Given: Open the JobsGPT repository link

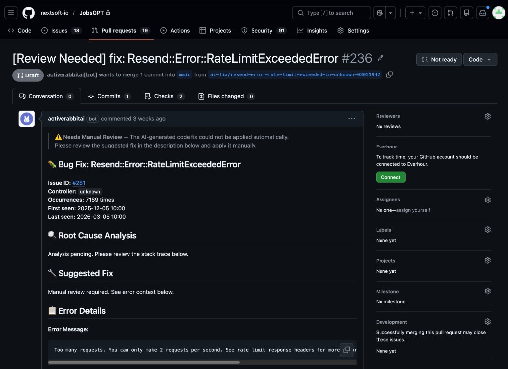Looking at the screenshot, I should (92, 13).
